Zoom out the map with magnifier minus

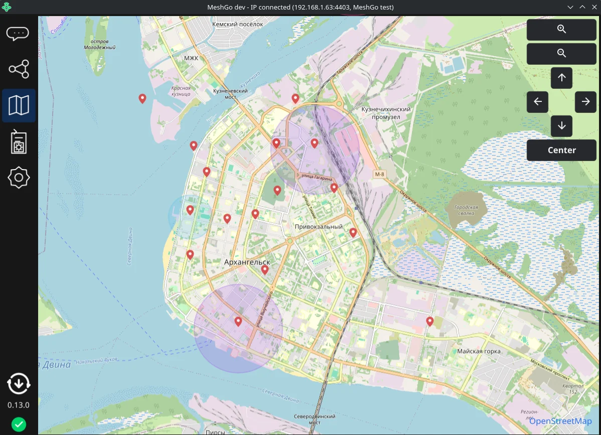(x=561, y=53)
